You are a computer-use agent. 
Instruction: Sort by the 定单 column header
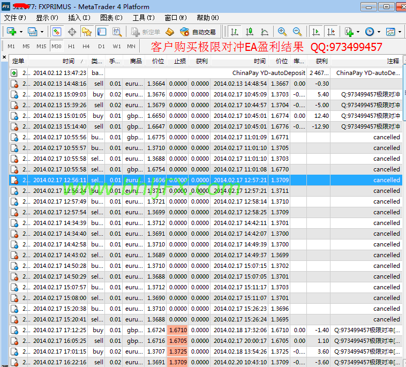pos(18,61)
